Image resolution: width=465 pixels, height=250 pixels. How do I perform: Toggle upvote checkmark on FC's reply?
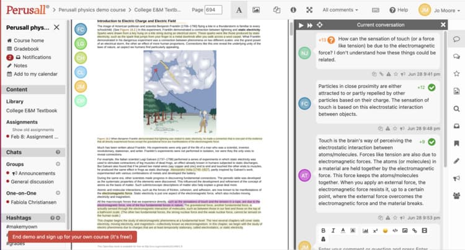click(x=432, y=88)
